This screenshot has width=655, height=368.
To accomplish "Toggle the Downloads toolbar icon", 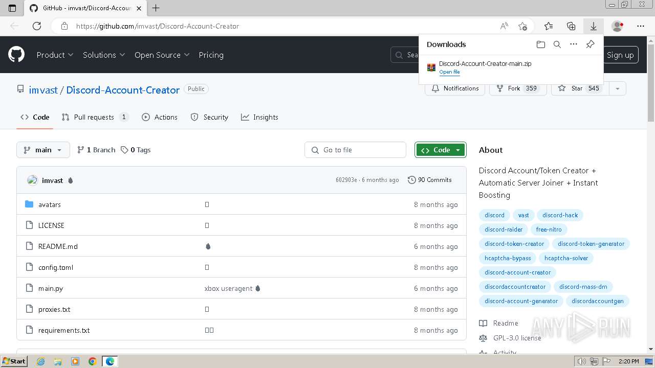I will [x=594, y=26].
